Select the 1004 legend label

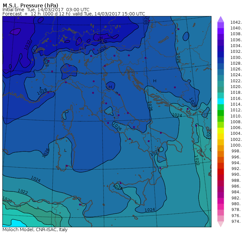click(236, 133)
